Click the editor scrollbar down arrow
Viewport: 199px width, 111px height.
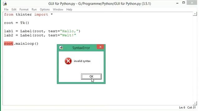[195, 103]
